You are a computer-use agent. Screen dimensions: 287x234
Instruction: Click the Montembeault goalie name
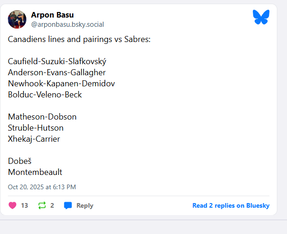pyautogui.click(x=35, y=172)
